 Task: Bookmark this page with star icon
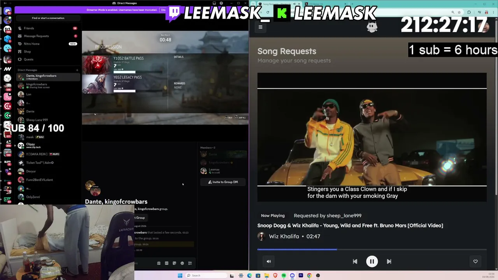tap(459, 12)
